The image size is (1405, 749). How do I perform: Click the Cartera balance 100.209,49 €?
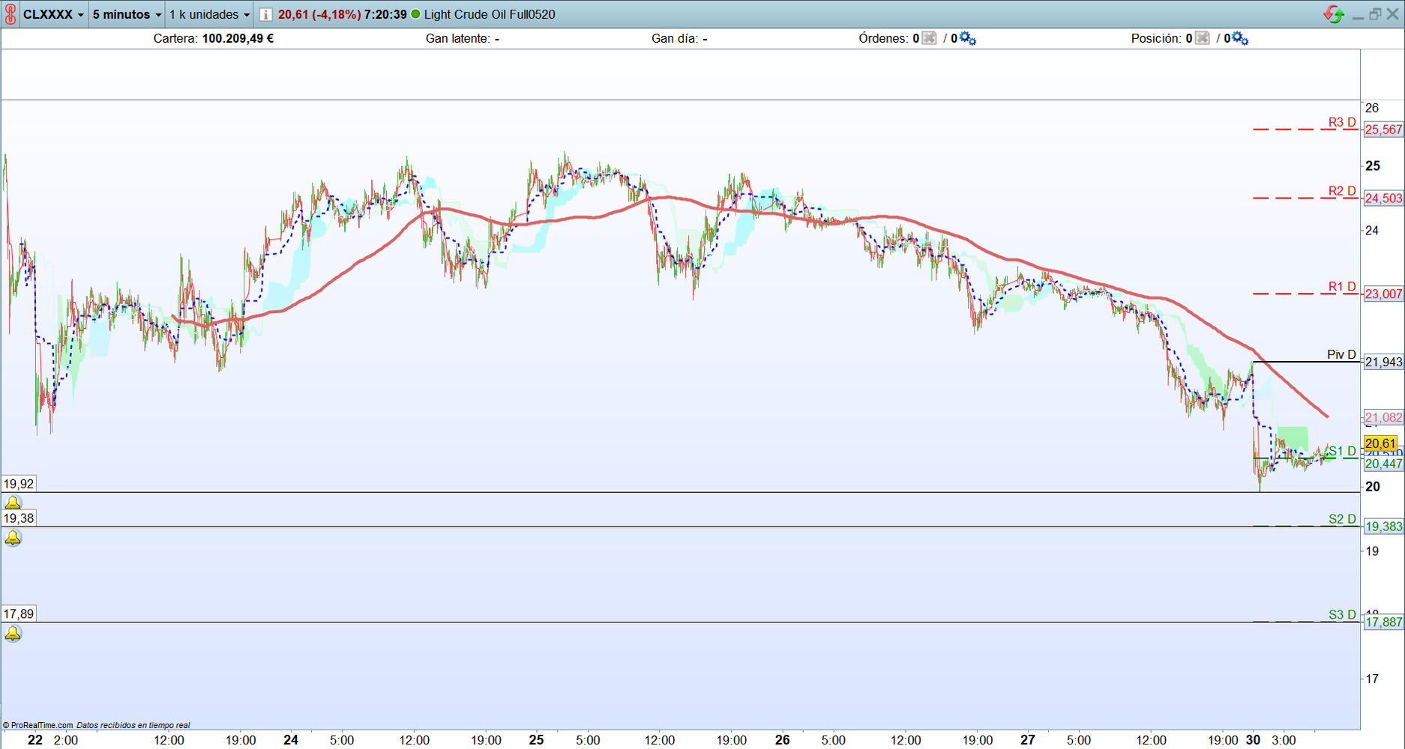tap(238, 38)
